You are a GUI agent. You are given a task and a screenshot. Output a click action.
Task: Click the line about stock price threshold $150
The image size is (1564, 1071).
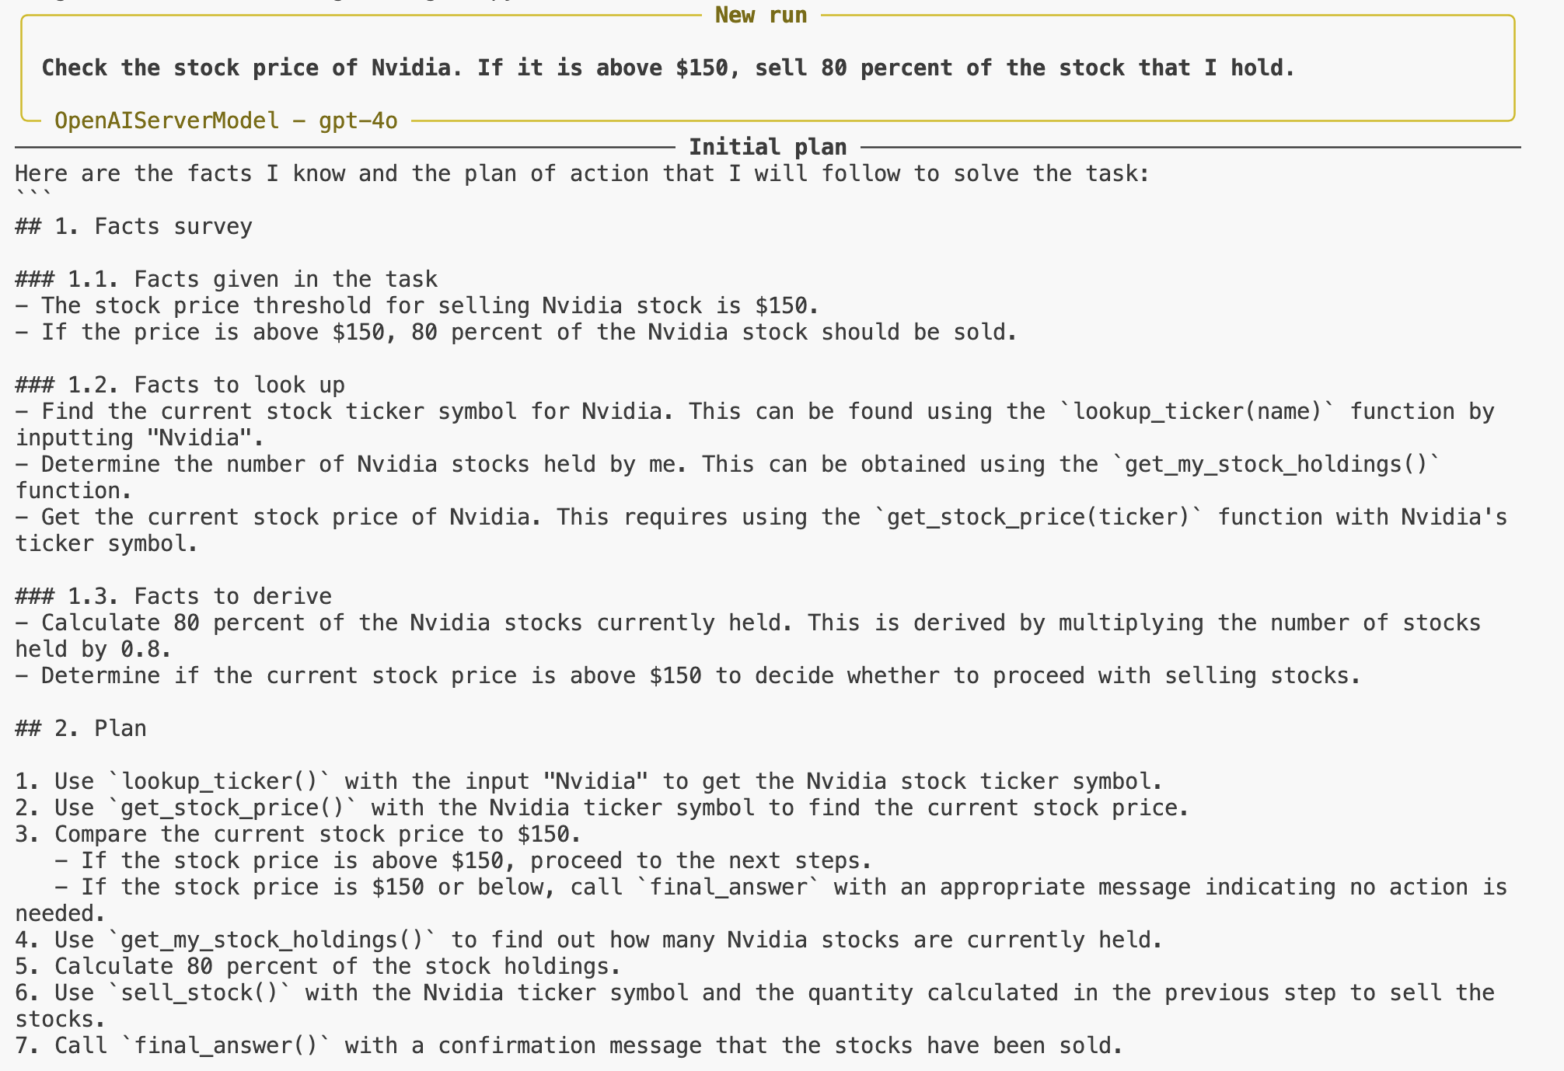(x=417, y=305)
